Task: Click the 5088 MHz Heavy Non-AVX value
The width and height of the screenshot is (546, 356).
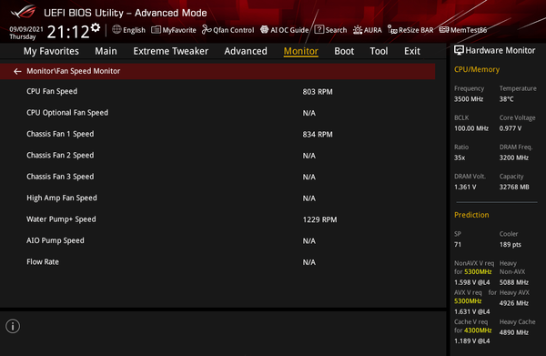Action: (x=513, y=282)
